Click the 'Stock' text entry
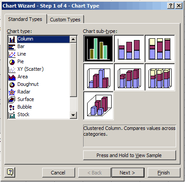Screen dimensions: 185x182 click(24, 114)
